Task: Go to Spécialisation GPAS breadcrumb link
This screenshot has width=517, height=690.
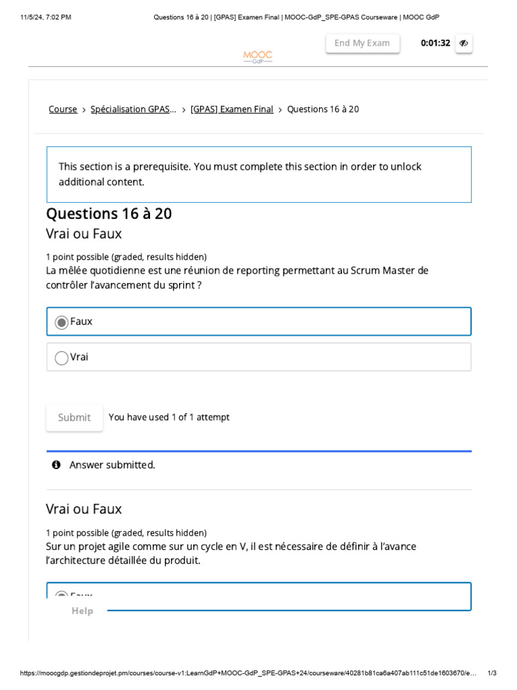Action: coord(133,109)
